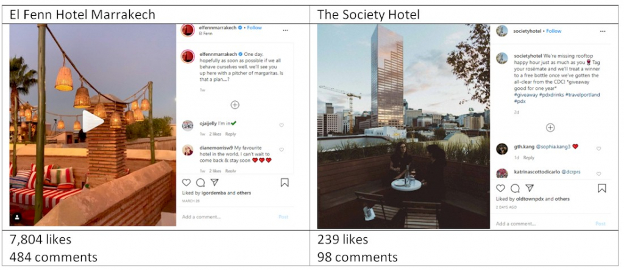Follow the societyhotel account
Screen dimensions: 624x270
554,31
